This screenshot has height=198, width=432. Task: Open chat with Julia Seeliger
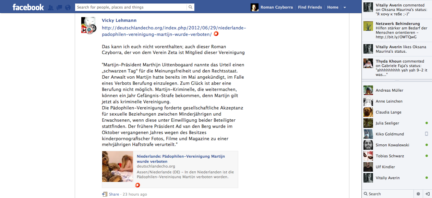click(397, 123)
